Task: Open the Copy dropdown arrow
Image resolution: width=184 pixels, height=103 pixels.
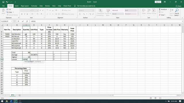Action: [x=13, y=12]
